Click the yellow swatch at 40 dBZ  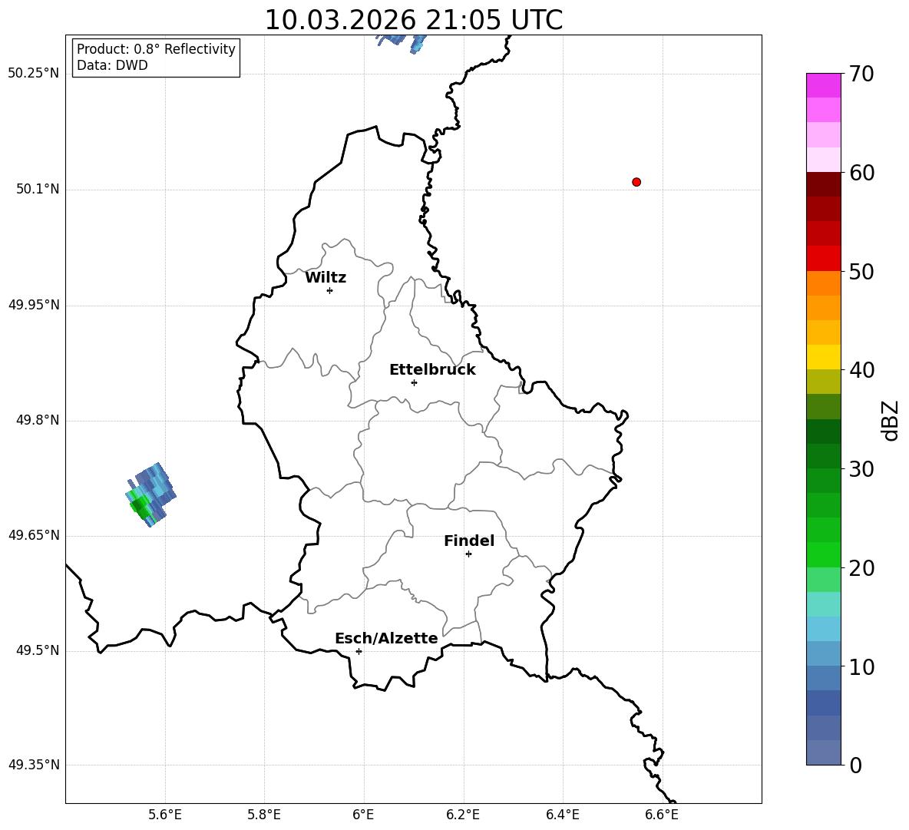[823, 357]
